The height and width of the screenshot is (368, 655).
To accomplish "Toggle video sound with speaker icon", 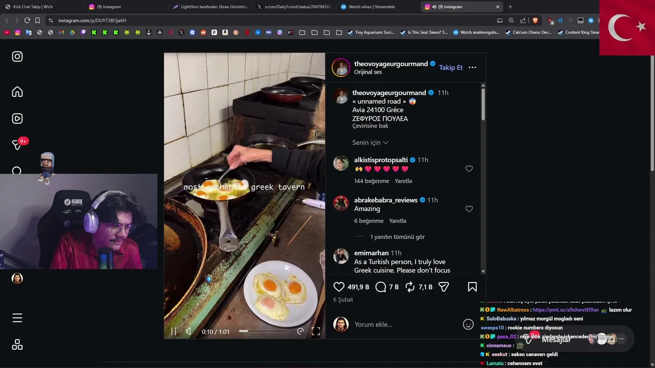I will (189, 332).
